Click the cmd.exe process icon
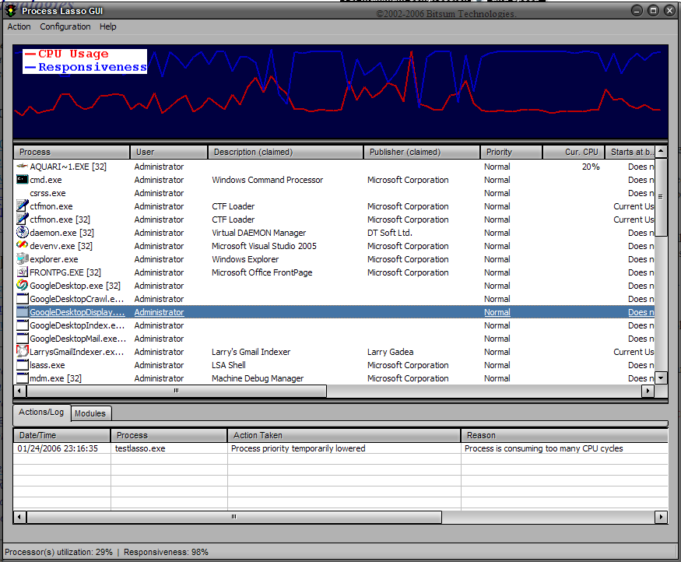Image resolution: width=681 pixels, height=562 pixels. (23, 180)
